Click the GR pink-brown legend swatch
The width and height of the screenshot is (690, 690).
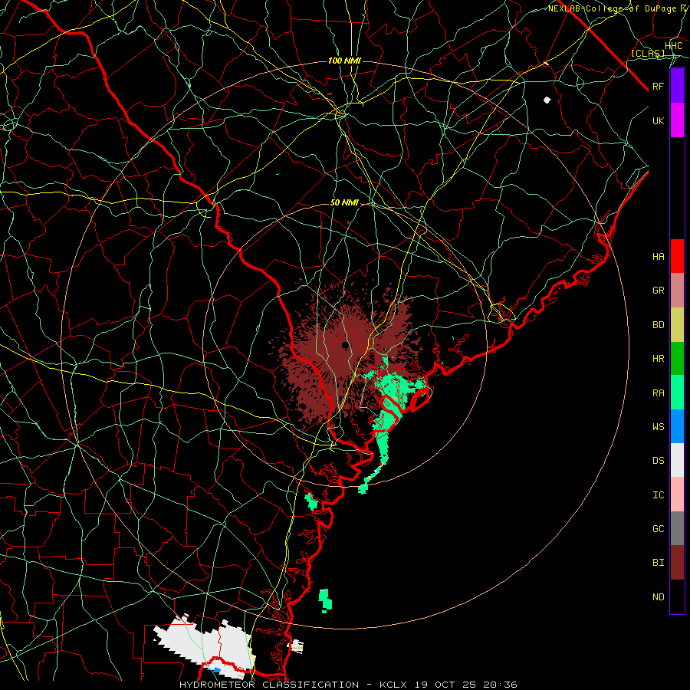click(x=677, y=291)
